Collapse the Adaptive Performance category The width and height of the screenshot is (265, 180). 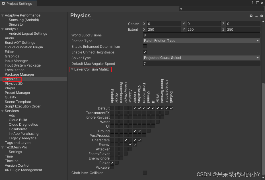(2, 16)
